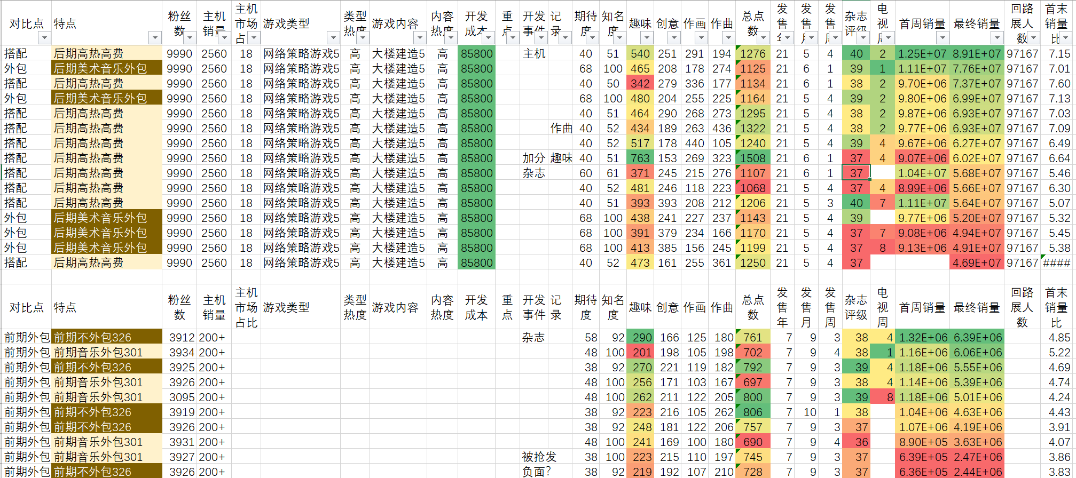The width and height of the screenshot is (1076, 478).
Task: Expand the 粉丝数 filter arrow
Action: [190, 38]
